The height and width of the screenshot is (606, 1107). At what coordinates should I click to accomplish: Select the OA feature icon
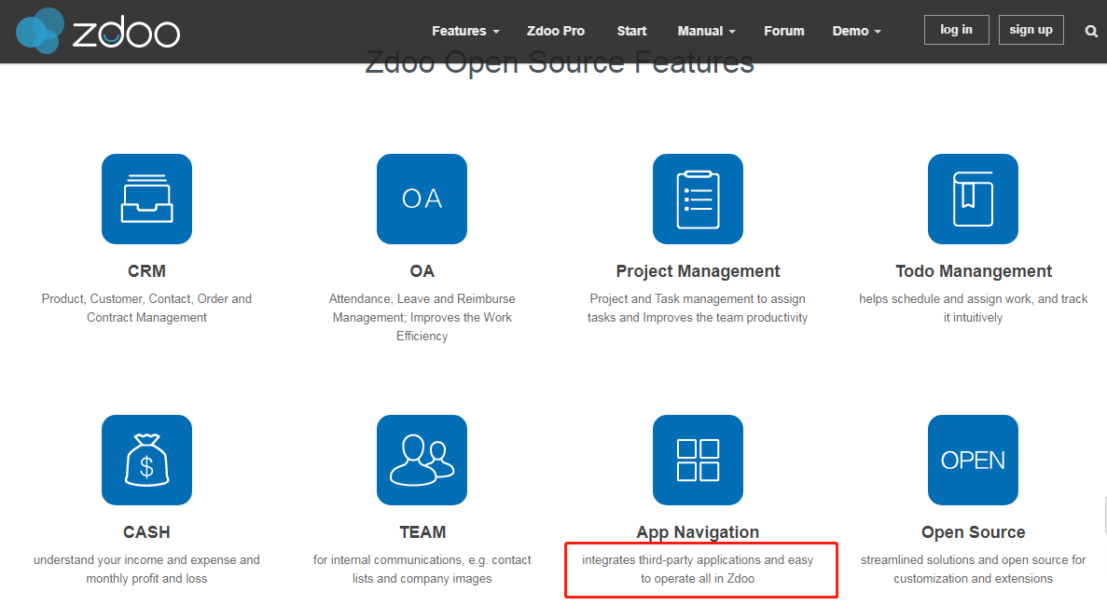422,200
